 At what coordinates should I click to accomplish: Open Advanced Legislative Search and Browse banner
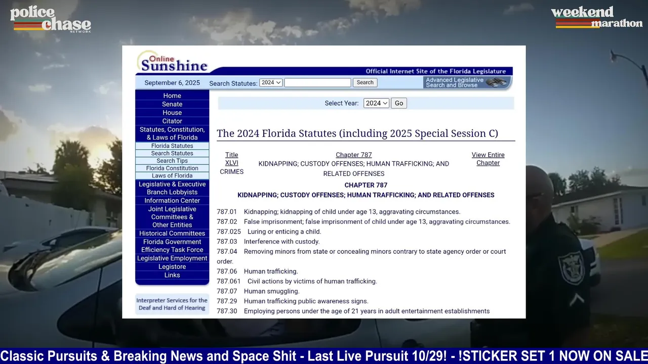(x=467, y=82)
